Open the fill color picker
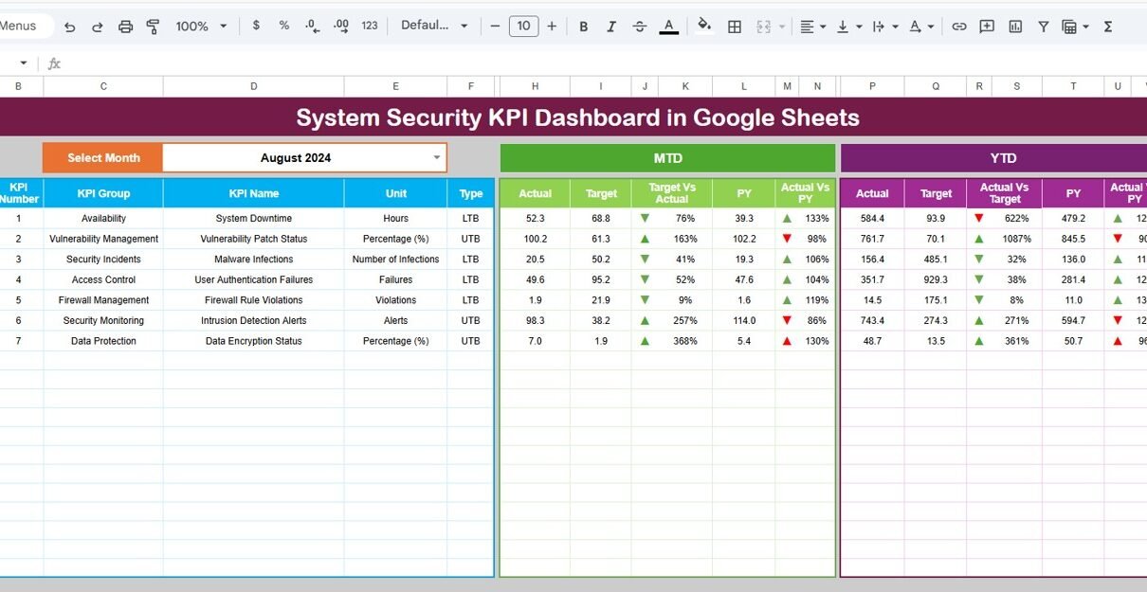 click(704, 26)
